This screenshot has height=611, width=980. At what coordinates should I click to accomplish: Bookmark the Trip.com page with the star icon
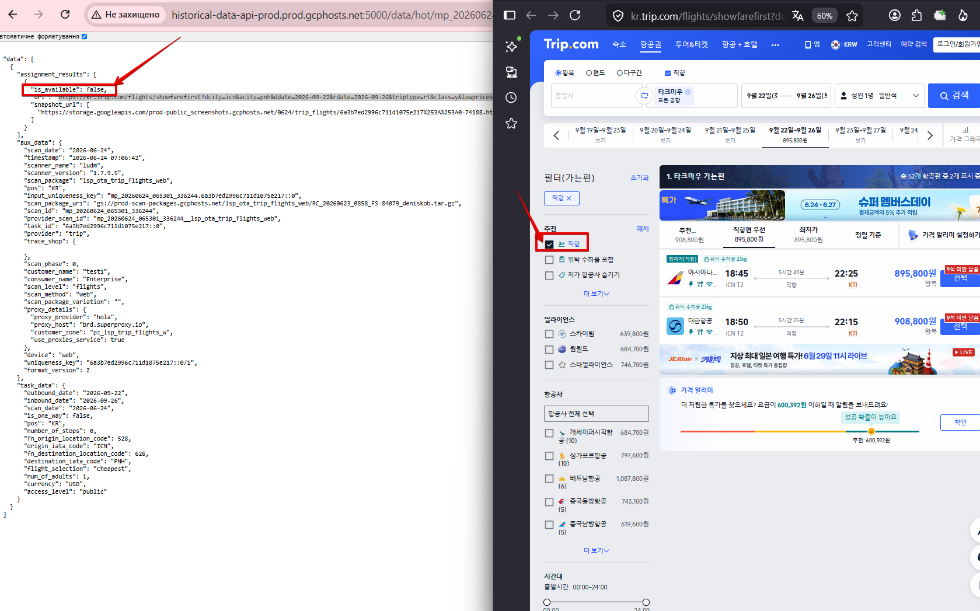pos(852,16)
